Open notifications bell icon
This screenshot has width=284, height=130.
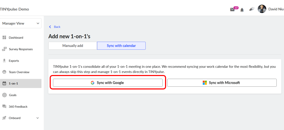(242, 10)
